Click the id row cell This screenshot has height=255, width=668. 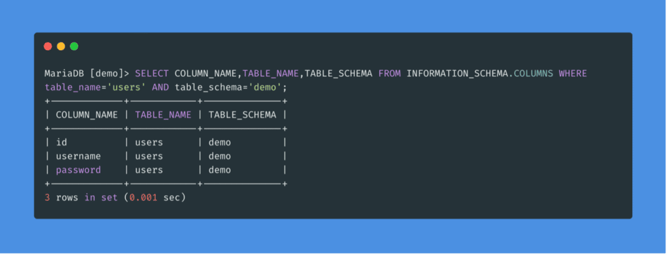(x=61, y=143)
